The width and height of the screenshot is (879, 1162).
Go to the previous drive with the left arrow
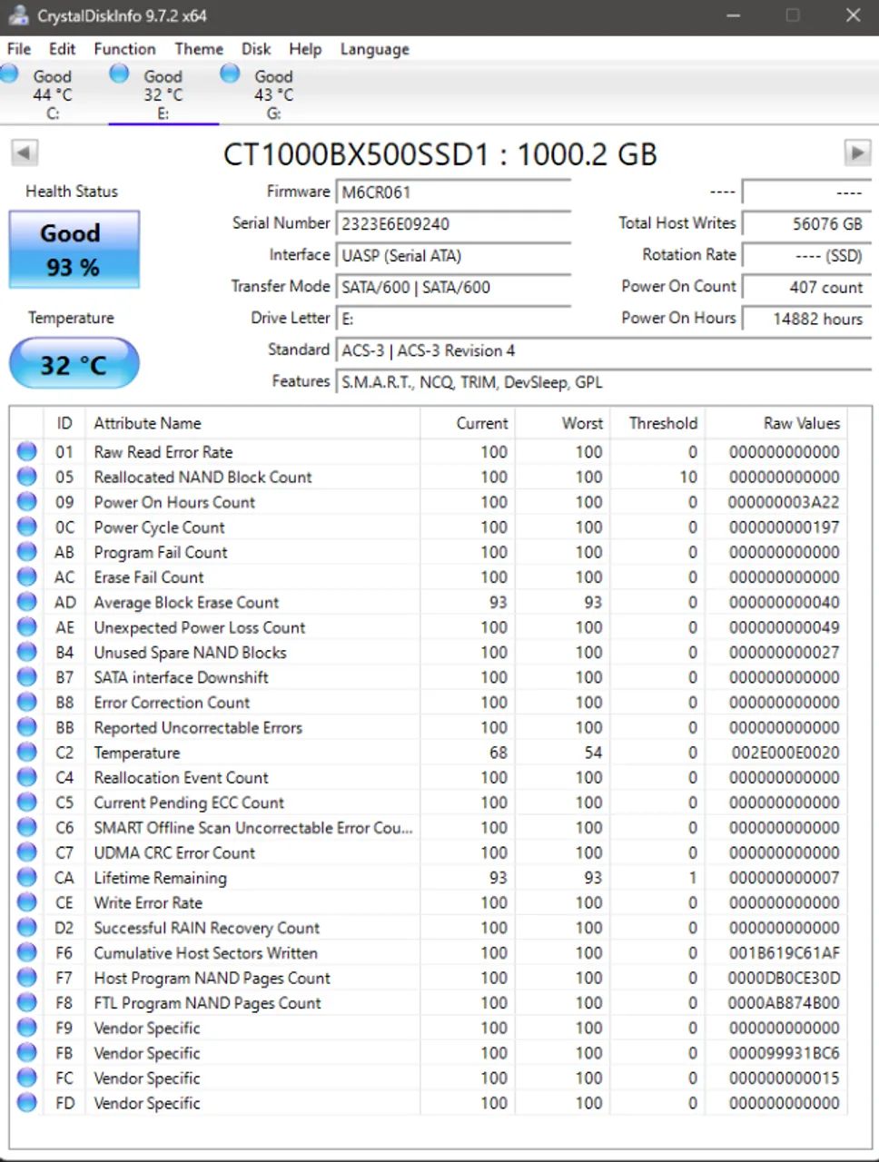pyautogui.click(x=23, y=153)
